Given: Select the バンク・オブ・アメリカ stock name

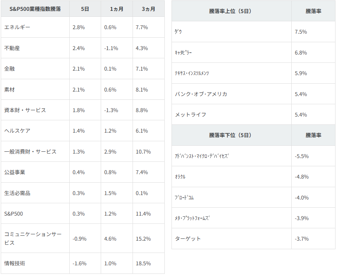Looking at the screenshot, I should (201, 94).
